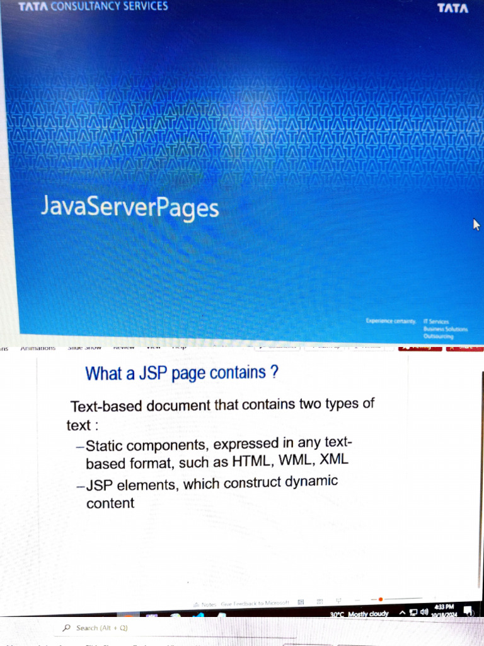Click Give Feedback to Microsoft
This screenshot has width=484, height=646.
tap(255, 603)
